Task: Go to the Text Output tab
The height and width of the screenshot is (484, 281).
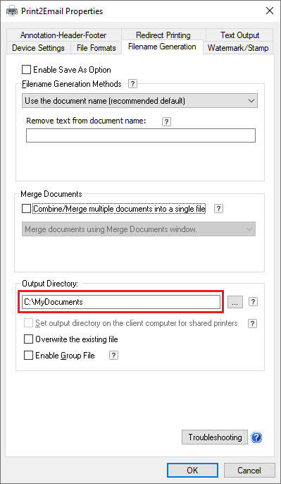Action: 239,35
